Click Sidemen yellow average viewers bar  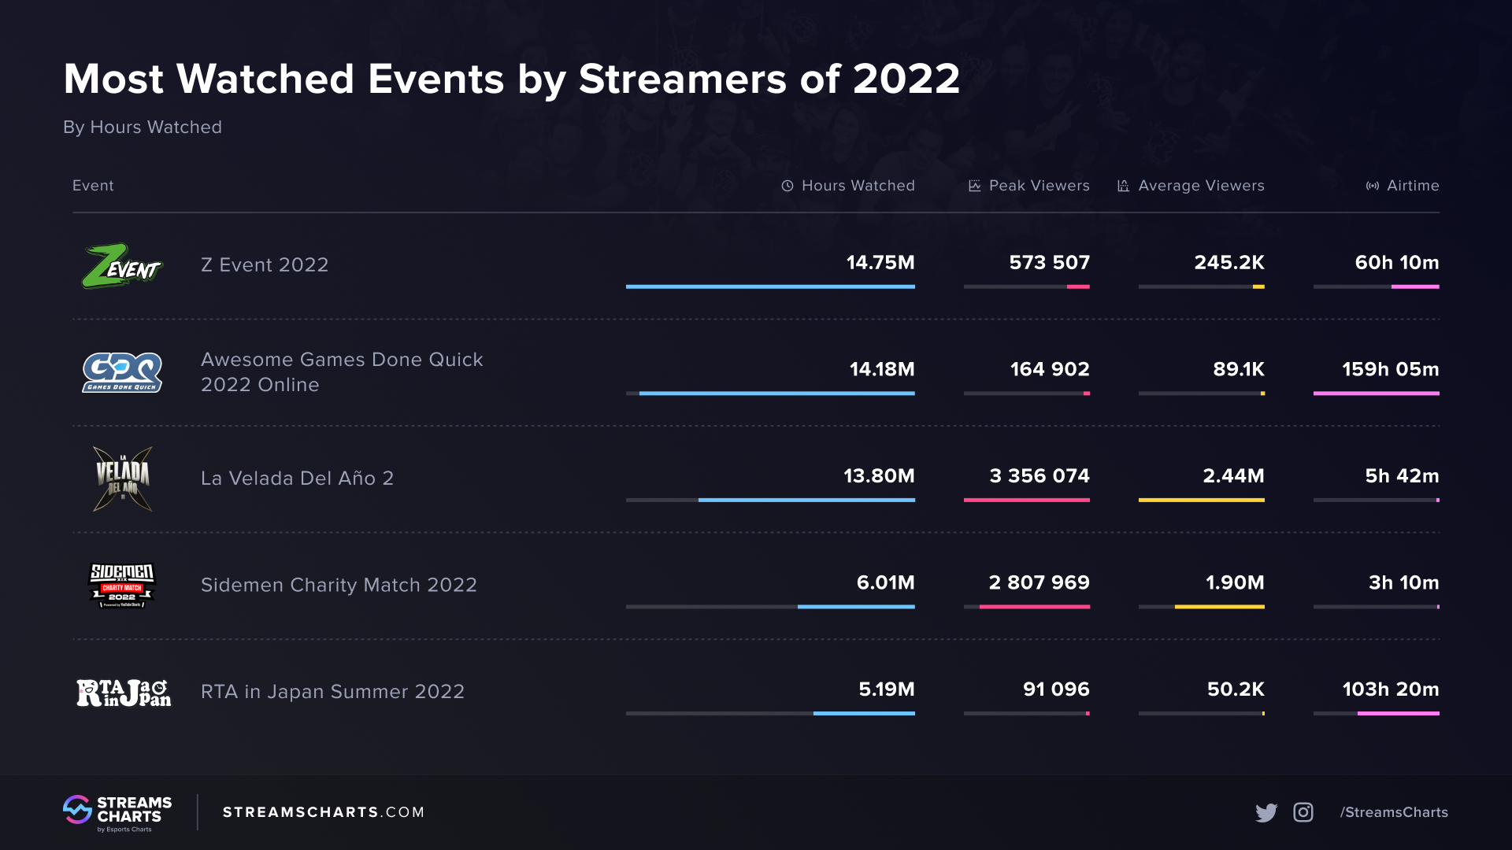(x=1220, y=607)
